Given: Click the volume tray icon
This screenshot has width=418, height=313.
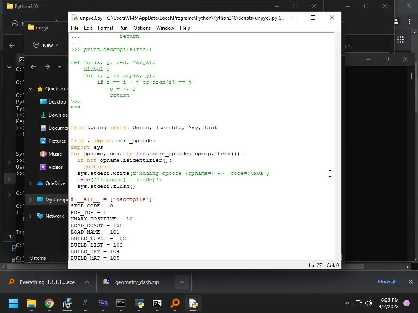Looking at the screenshot, I should pyautogui.click(x=369, y=303).
